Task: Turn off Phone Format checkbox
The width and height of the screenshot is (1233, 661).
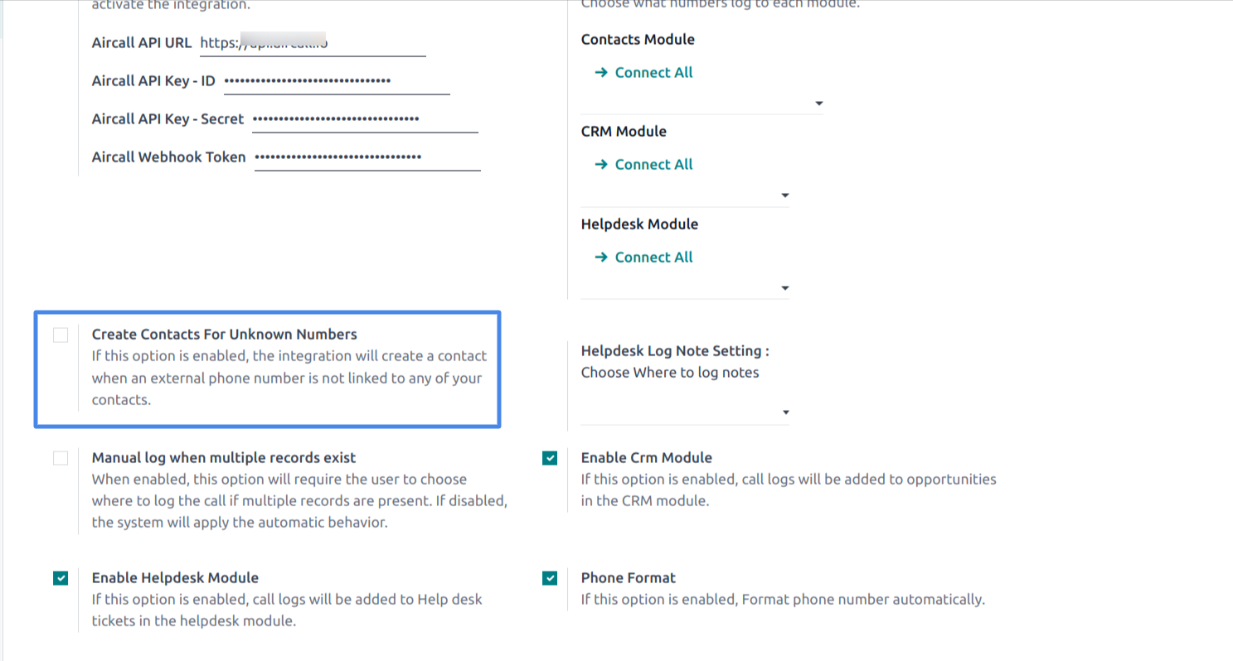Action: click(550, 578)
